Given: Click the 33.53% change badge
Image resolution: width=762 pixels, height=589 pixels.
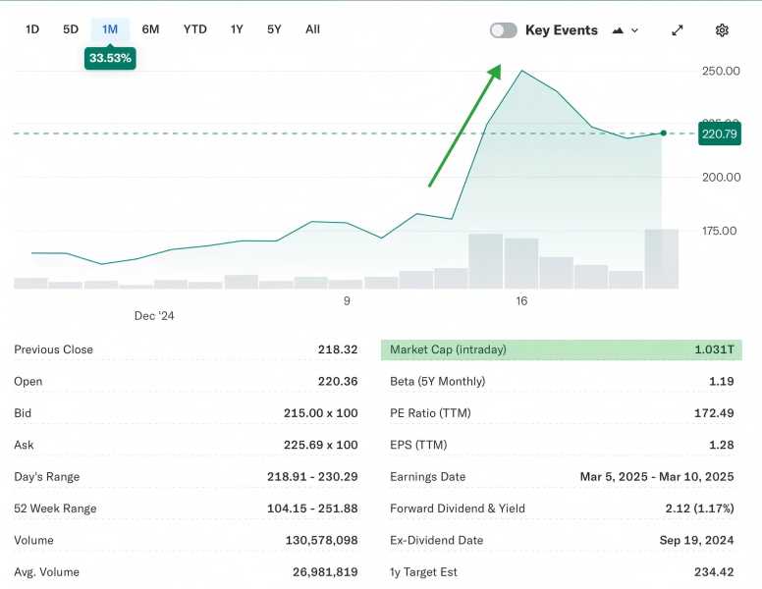Looking at the screenshot, I should tap(110, 59).
